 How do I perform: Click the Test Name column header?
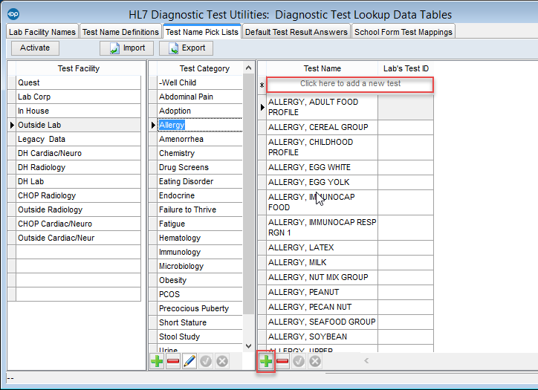pyautogui.click(x=322, y=68)
